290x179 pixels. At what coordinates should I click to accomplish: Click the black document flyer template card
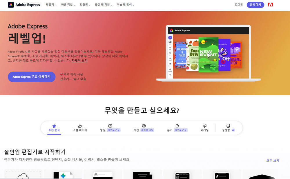tap(143, 175)
